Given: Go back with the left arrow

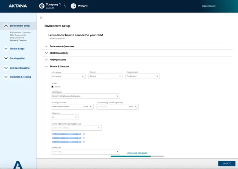Looking at the screenshot, I should tap(42, 18).
